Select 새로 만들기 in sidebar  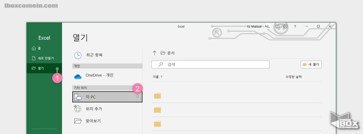tap(43, 58)
